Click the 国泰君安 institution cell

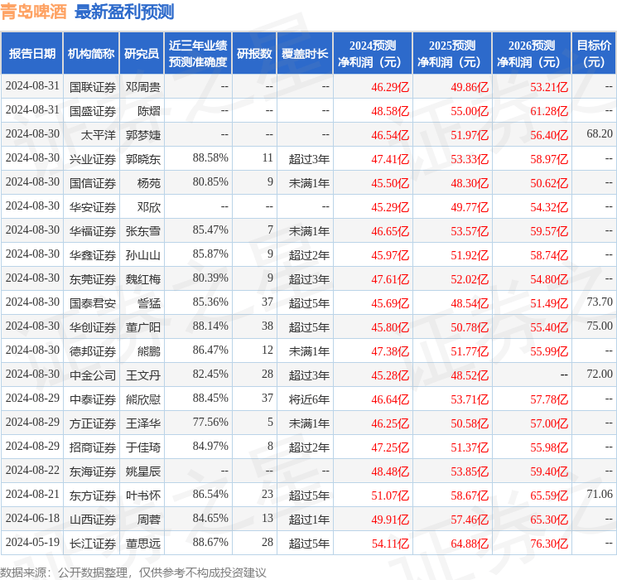coord(93,303)
